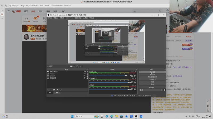Viewport: 213px width, 119px height.
Task: Click 启动虚拟摄像机 button in OBS
Action: [152, 77]
